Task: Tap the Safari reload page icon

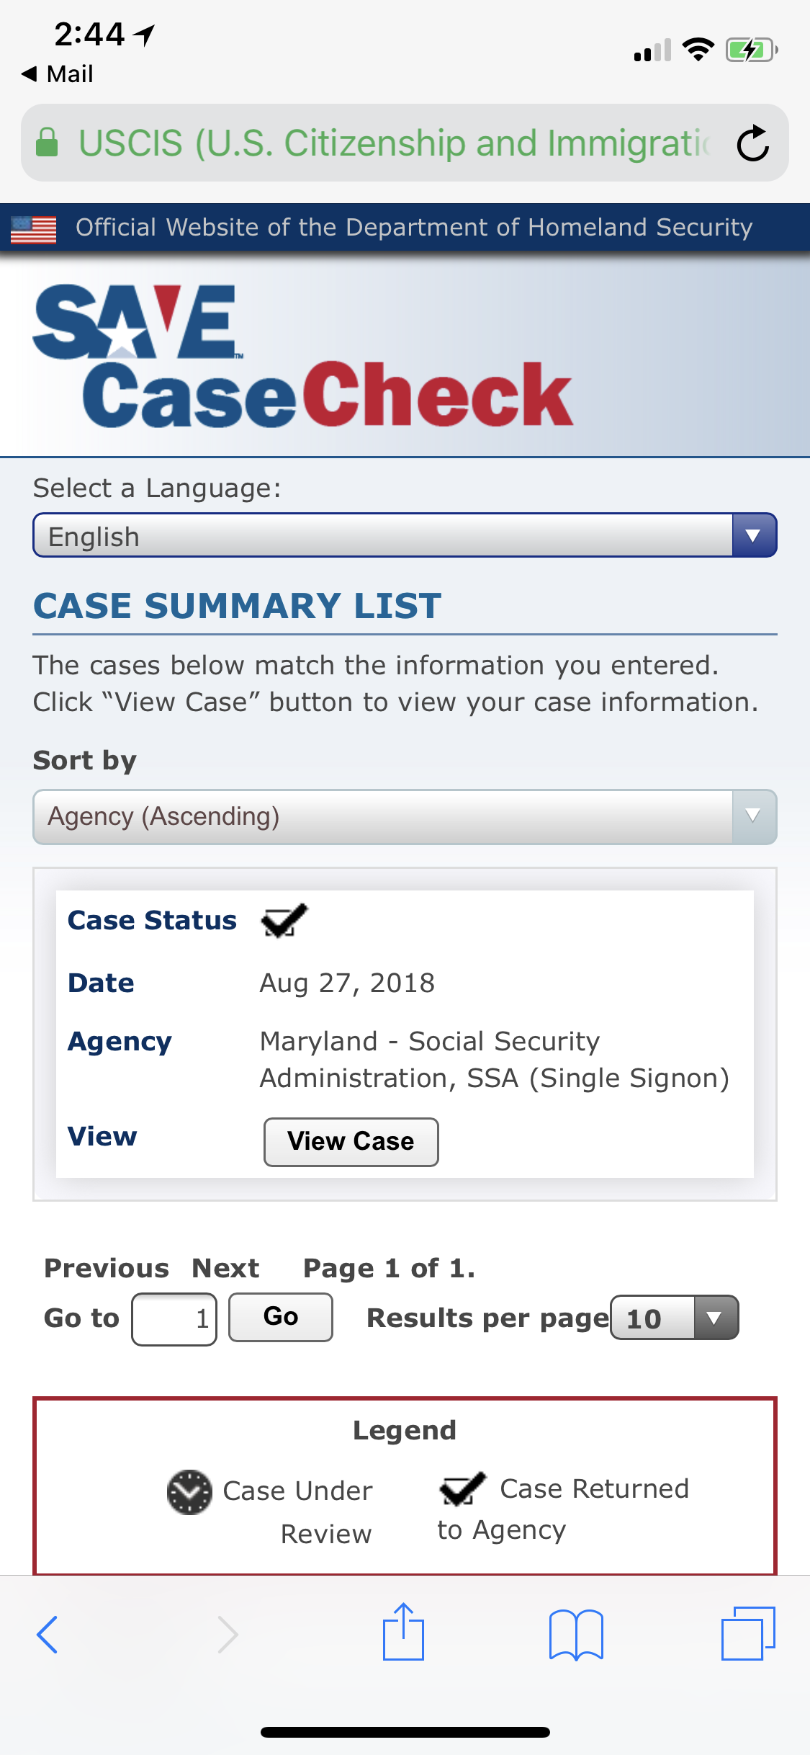Action: pyautogui.click(x=753, y=143)
